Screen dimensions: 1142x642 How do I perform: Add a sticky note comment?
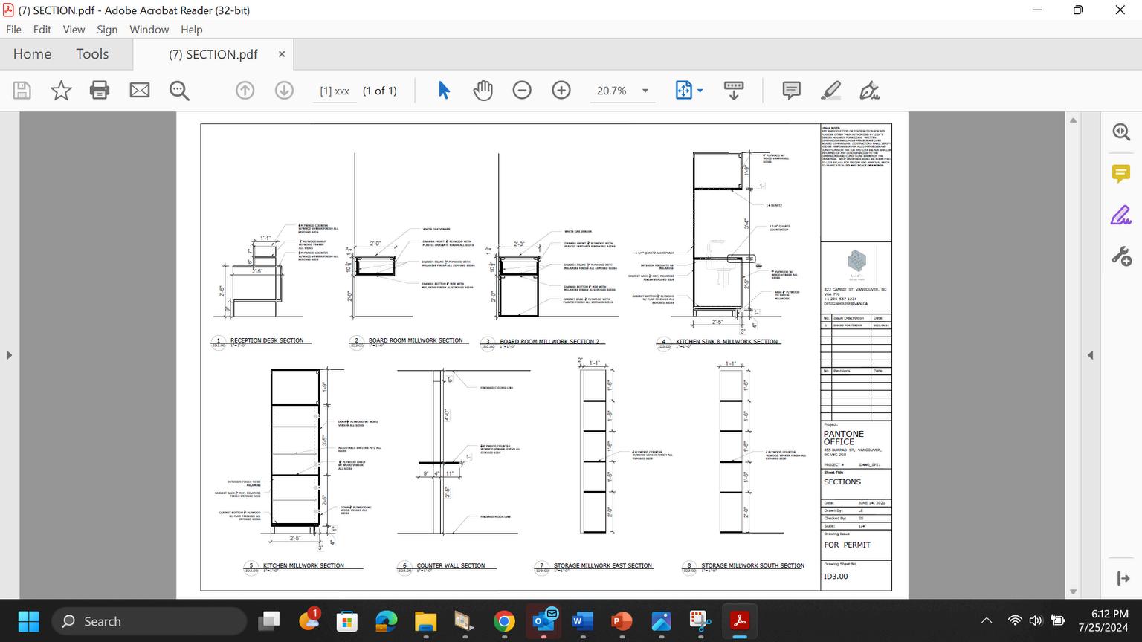point(792,91)
